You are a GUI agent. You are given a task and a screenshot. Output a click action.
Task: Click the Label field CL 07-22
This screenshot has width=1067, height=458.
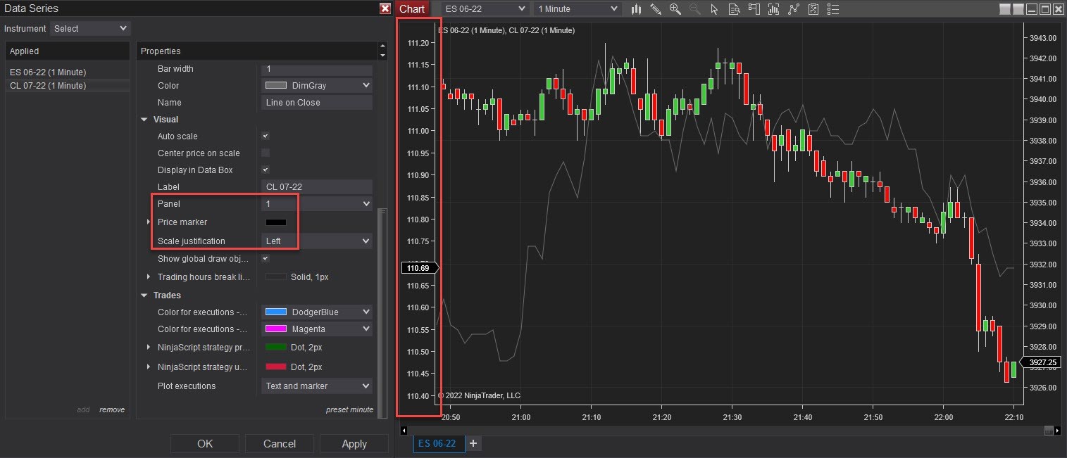pyautogui.click(x=316, y=186)
